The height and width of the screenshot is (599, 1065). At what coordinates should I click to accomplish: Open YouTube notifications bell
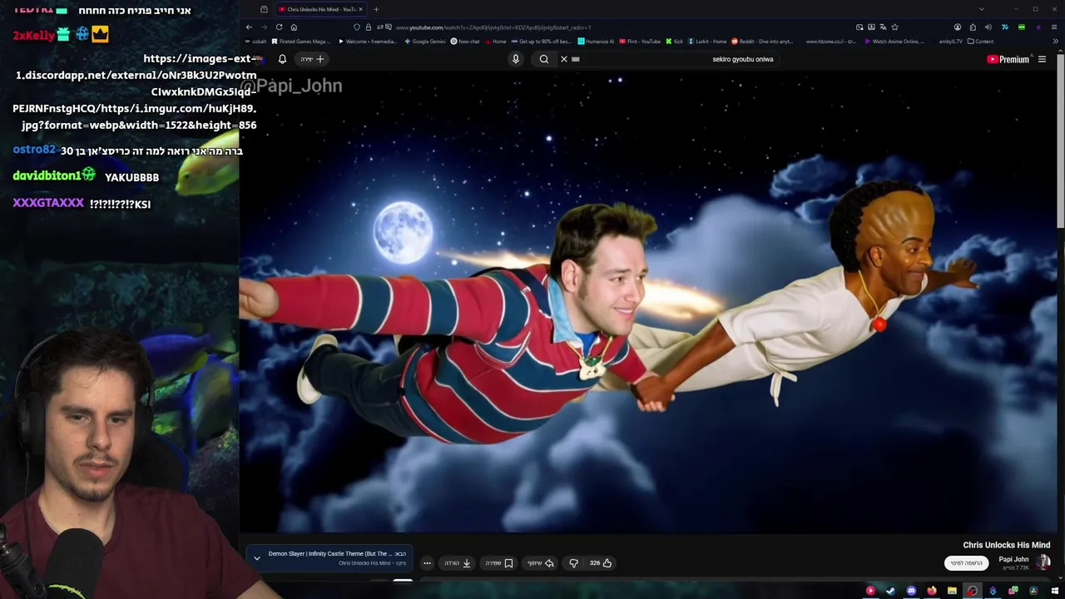(282, 59)
